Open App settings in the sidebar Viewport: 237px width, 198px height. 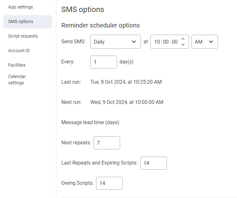(21, 7)
